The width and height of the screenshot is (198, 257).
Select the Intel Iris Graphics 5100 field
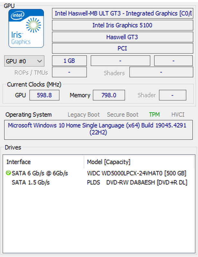(123, 25)
